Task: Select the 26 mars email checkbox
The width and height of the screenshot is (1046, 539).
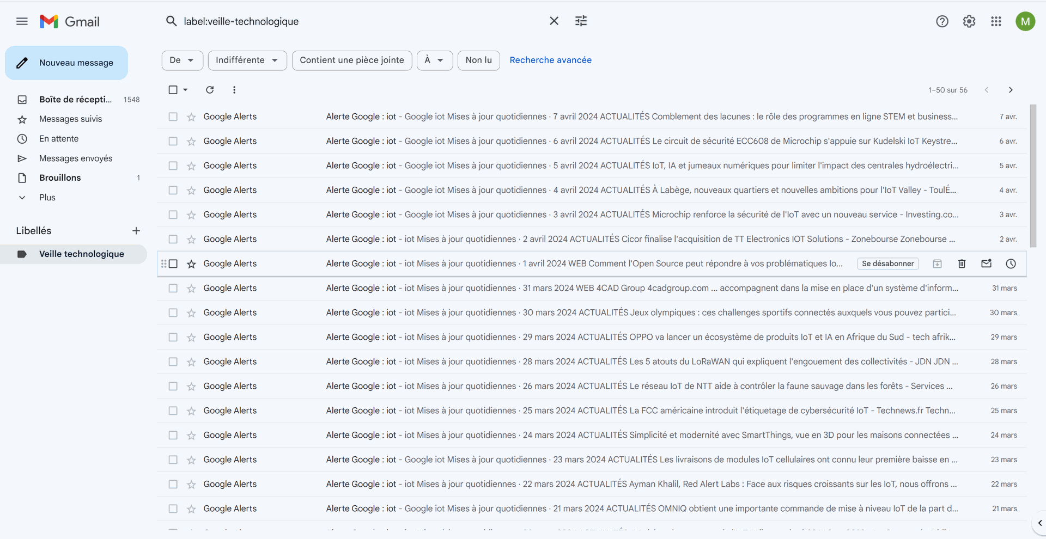Action: click(x=173, y=386)
